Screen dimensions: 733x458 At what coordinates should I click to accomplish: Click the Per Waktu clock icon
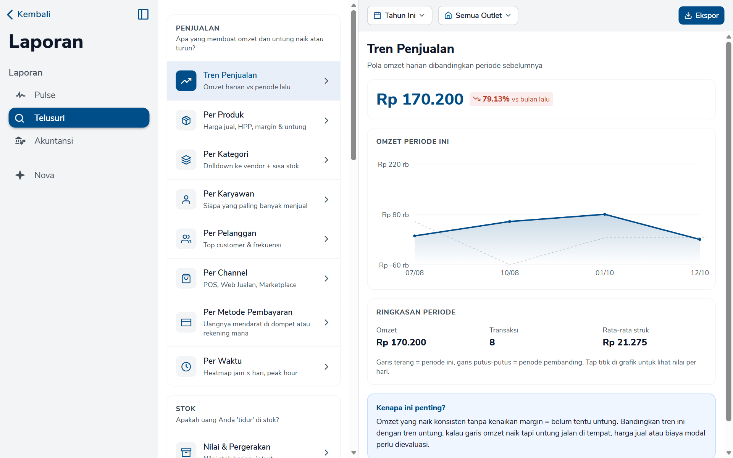186,367
